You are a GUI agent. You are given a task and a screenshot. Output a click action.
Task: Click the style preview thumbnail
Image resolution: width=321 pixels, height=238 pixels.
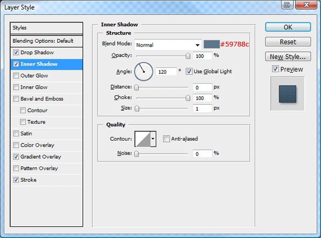[287, 94]
